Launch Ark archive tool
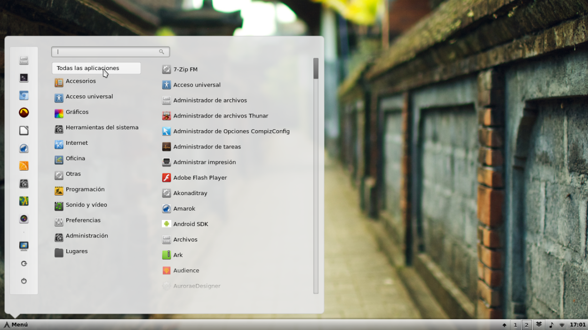The height and width of the screenshot is (330, 588). 172,255
